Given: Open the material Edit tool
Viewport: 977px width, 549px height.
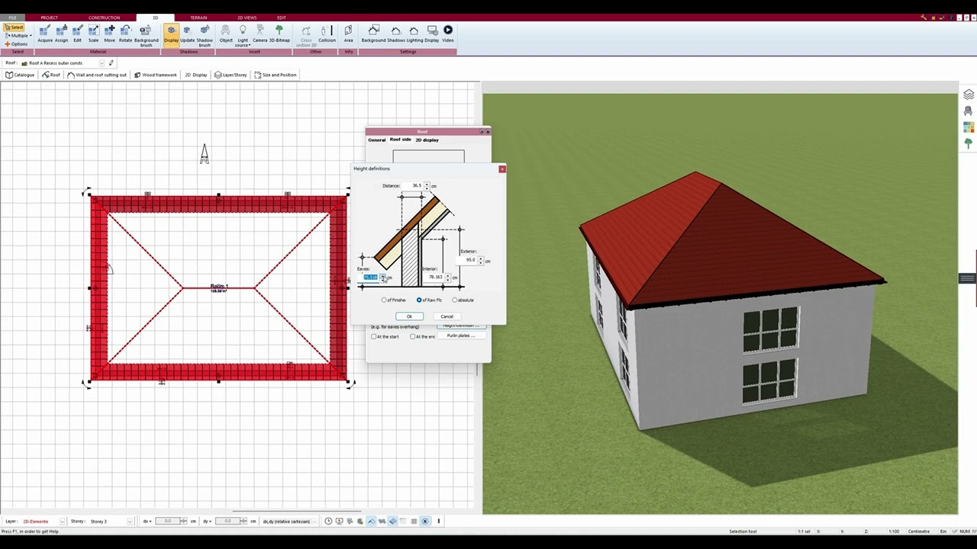Looking at the screenshot, I should (77, 33).
